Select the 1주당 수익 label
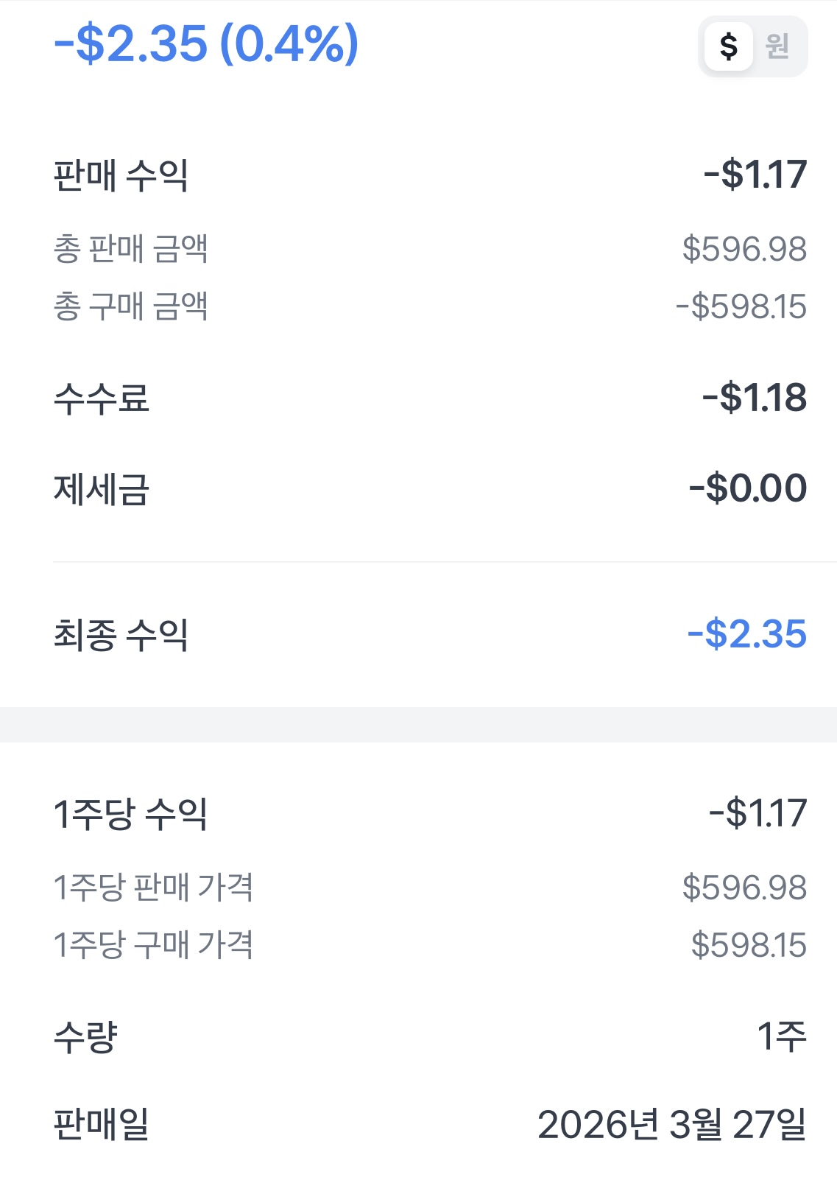The width and height of the screenshot is (837, 1194). (130, 814)
